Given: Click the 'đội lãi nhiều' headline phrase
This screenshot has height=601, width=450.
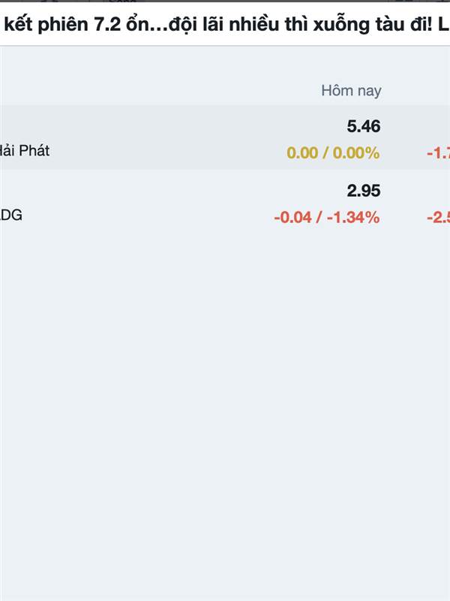Looking at the screenshot, I should coord(223,25).
